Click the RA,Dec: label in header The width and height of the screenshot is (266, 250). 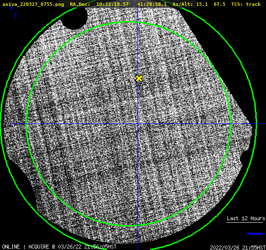point(80,4)
